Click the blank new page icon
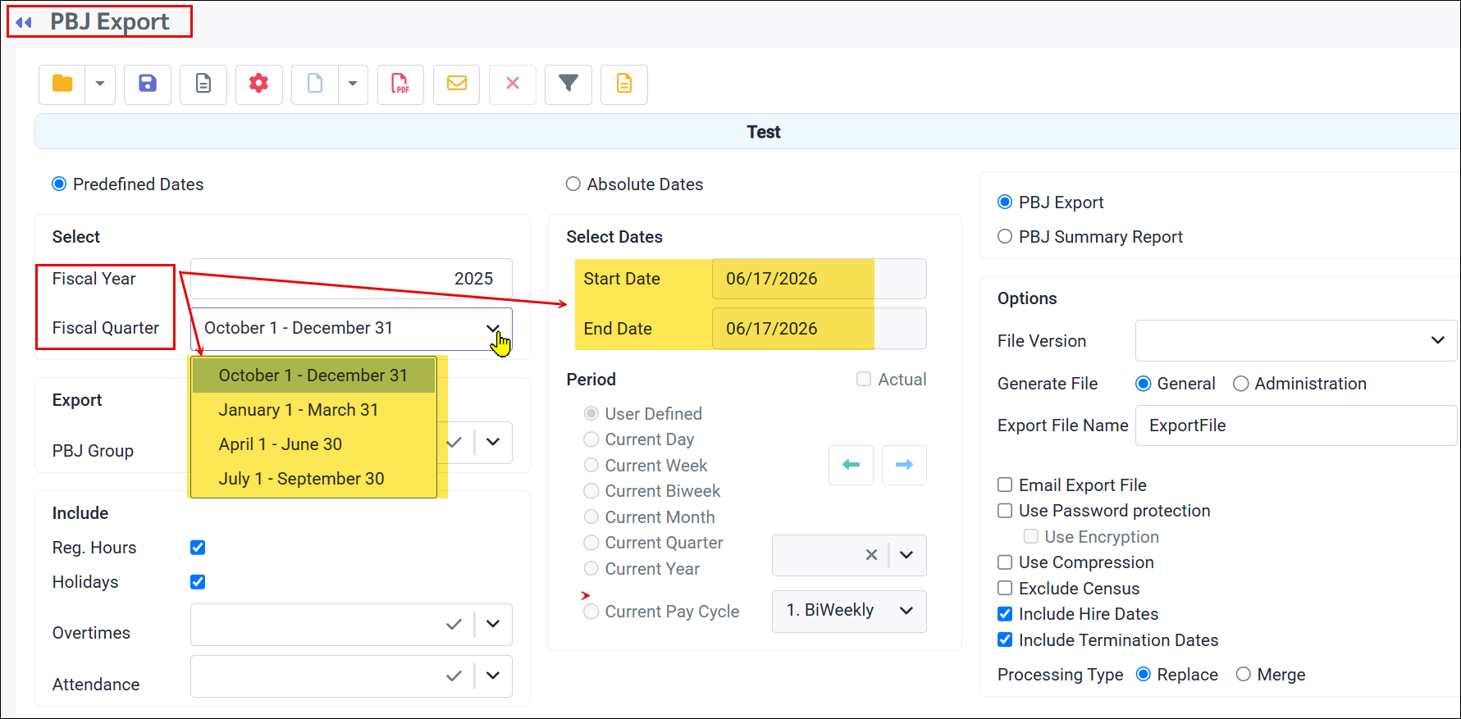Image resolution: width=1461 pixels, height=719 pixels. click(315, 84)
